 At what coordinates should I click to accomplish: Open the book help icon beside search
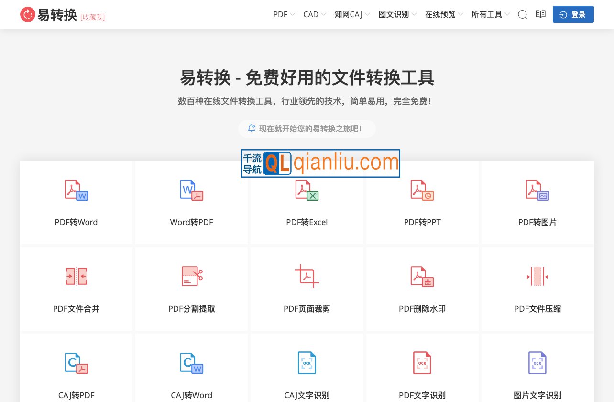tap(540, 14)
